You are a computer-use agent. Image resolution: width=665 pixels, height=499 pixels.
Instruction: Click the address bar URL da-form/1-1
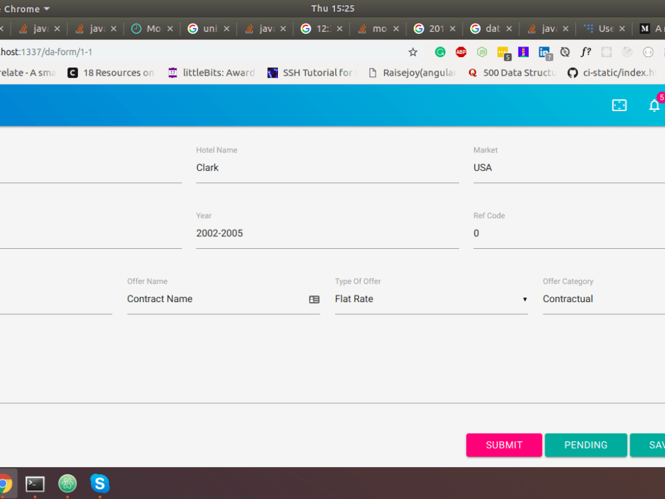(x=46, y=52)
